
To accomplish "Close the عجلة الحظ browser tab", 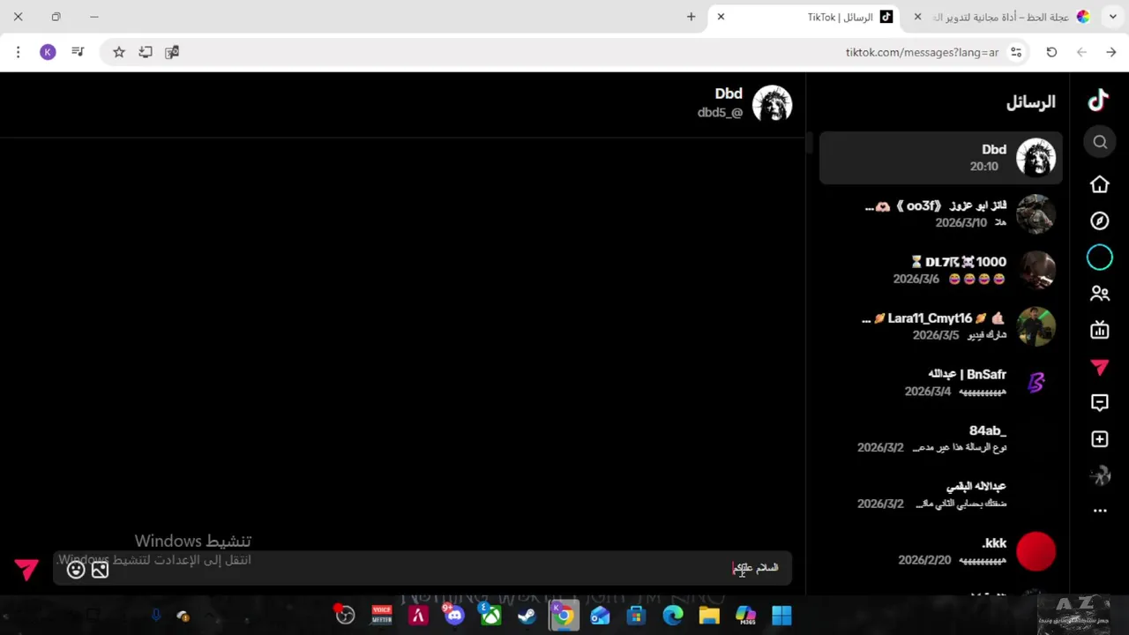I will 917,17.
